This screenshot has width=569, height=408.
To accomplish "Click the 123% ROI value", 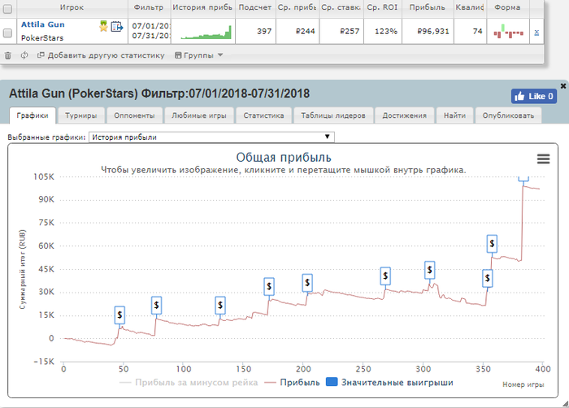I will [386, 32].
